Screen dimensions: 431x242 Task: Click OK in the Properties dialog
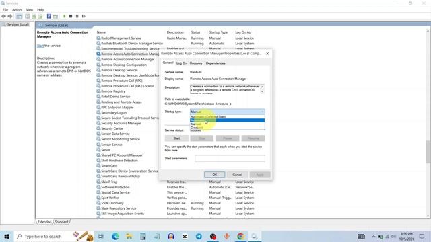pyautogui.click(x=214, y=175)
